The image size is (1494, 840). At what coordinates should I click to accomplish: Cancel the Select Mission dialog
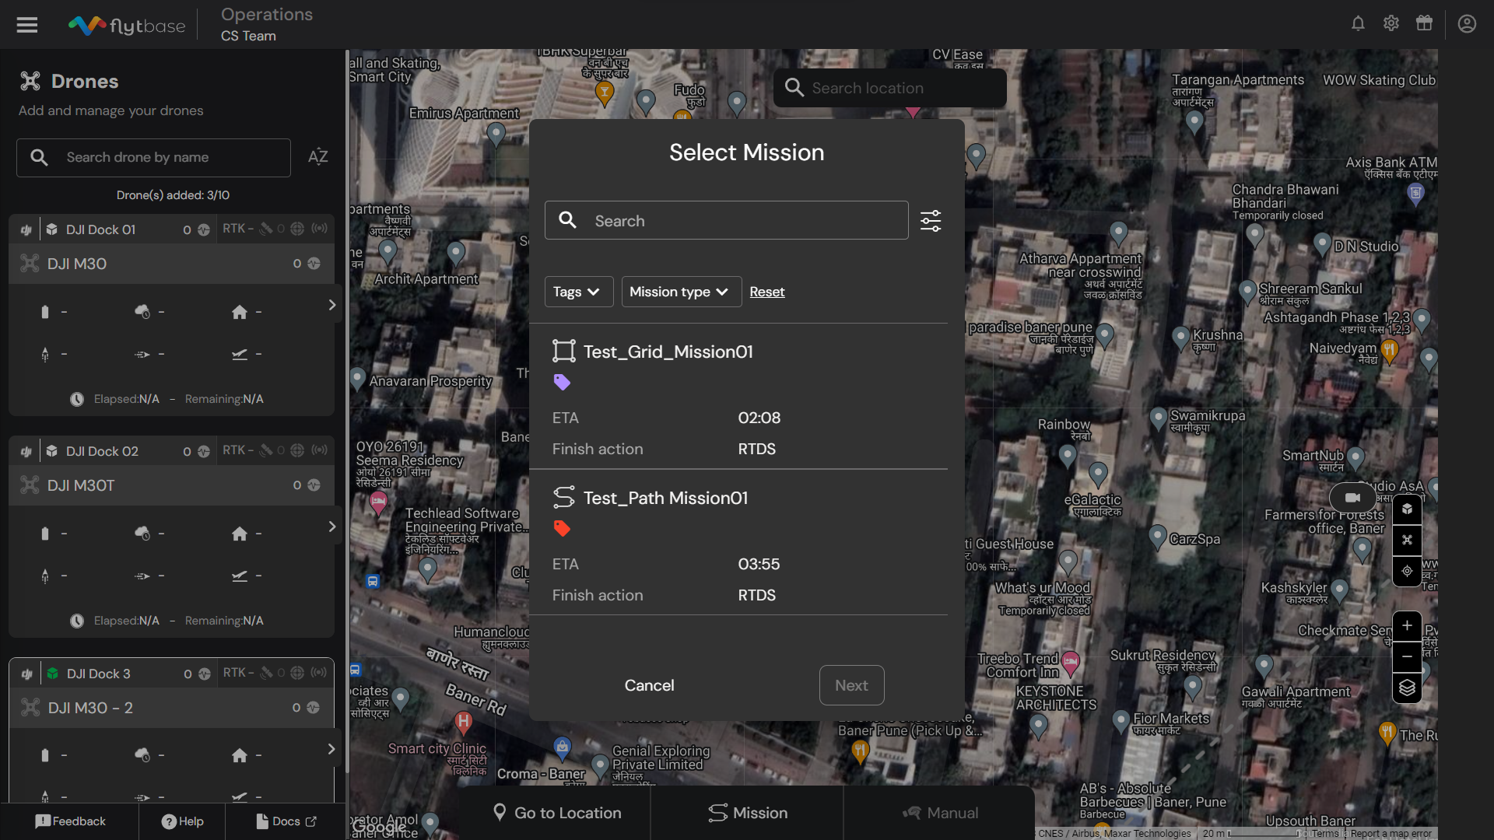pos(649,685)
